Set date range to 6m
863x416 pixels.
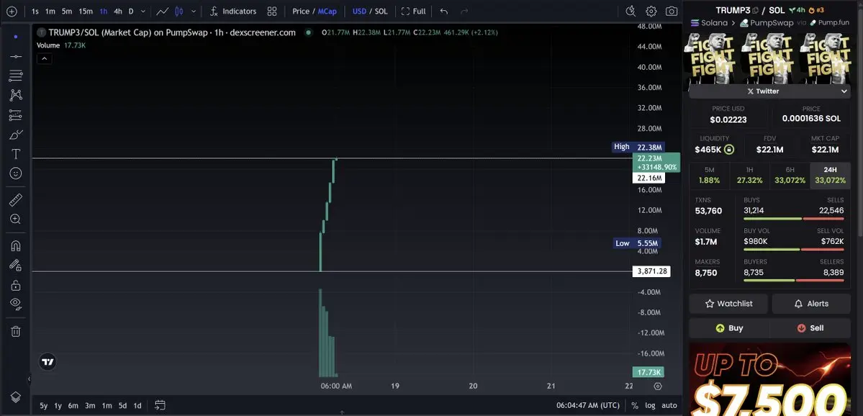(73, 405)
